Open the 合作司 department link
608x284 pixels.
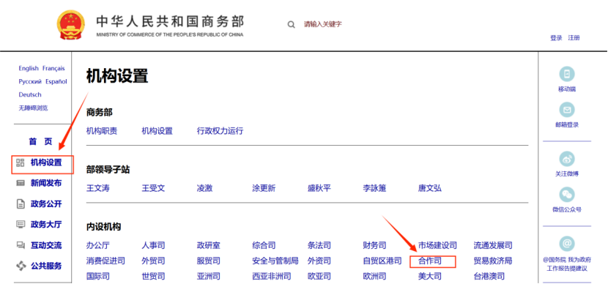tap(430, 261)
